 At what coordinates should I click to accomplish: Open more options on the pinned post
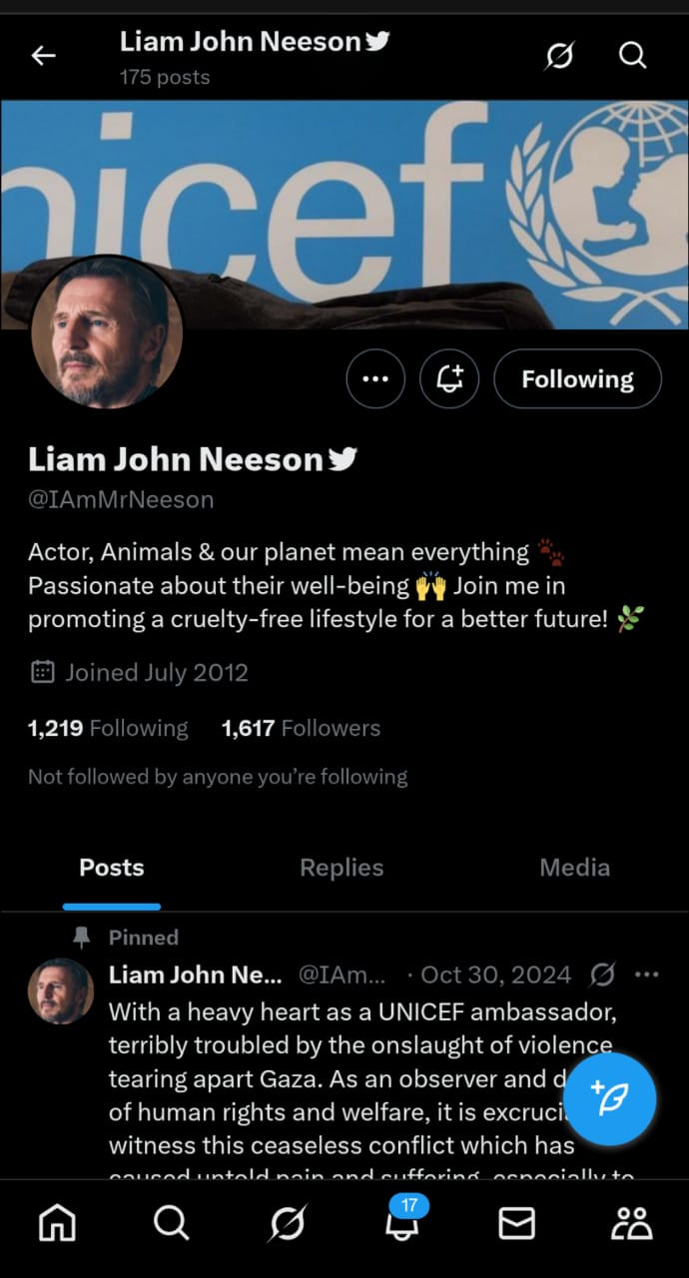pos(647,974)
